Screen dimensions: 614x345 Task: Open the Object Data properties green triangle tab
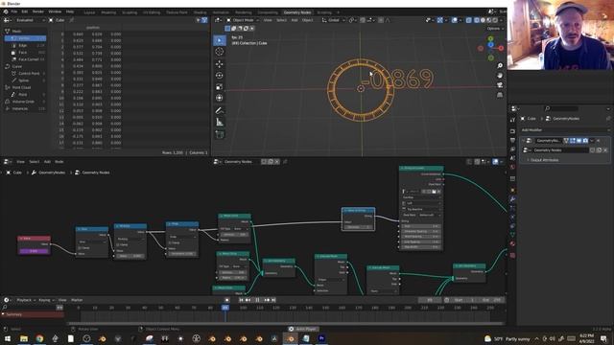512,234
